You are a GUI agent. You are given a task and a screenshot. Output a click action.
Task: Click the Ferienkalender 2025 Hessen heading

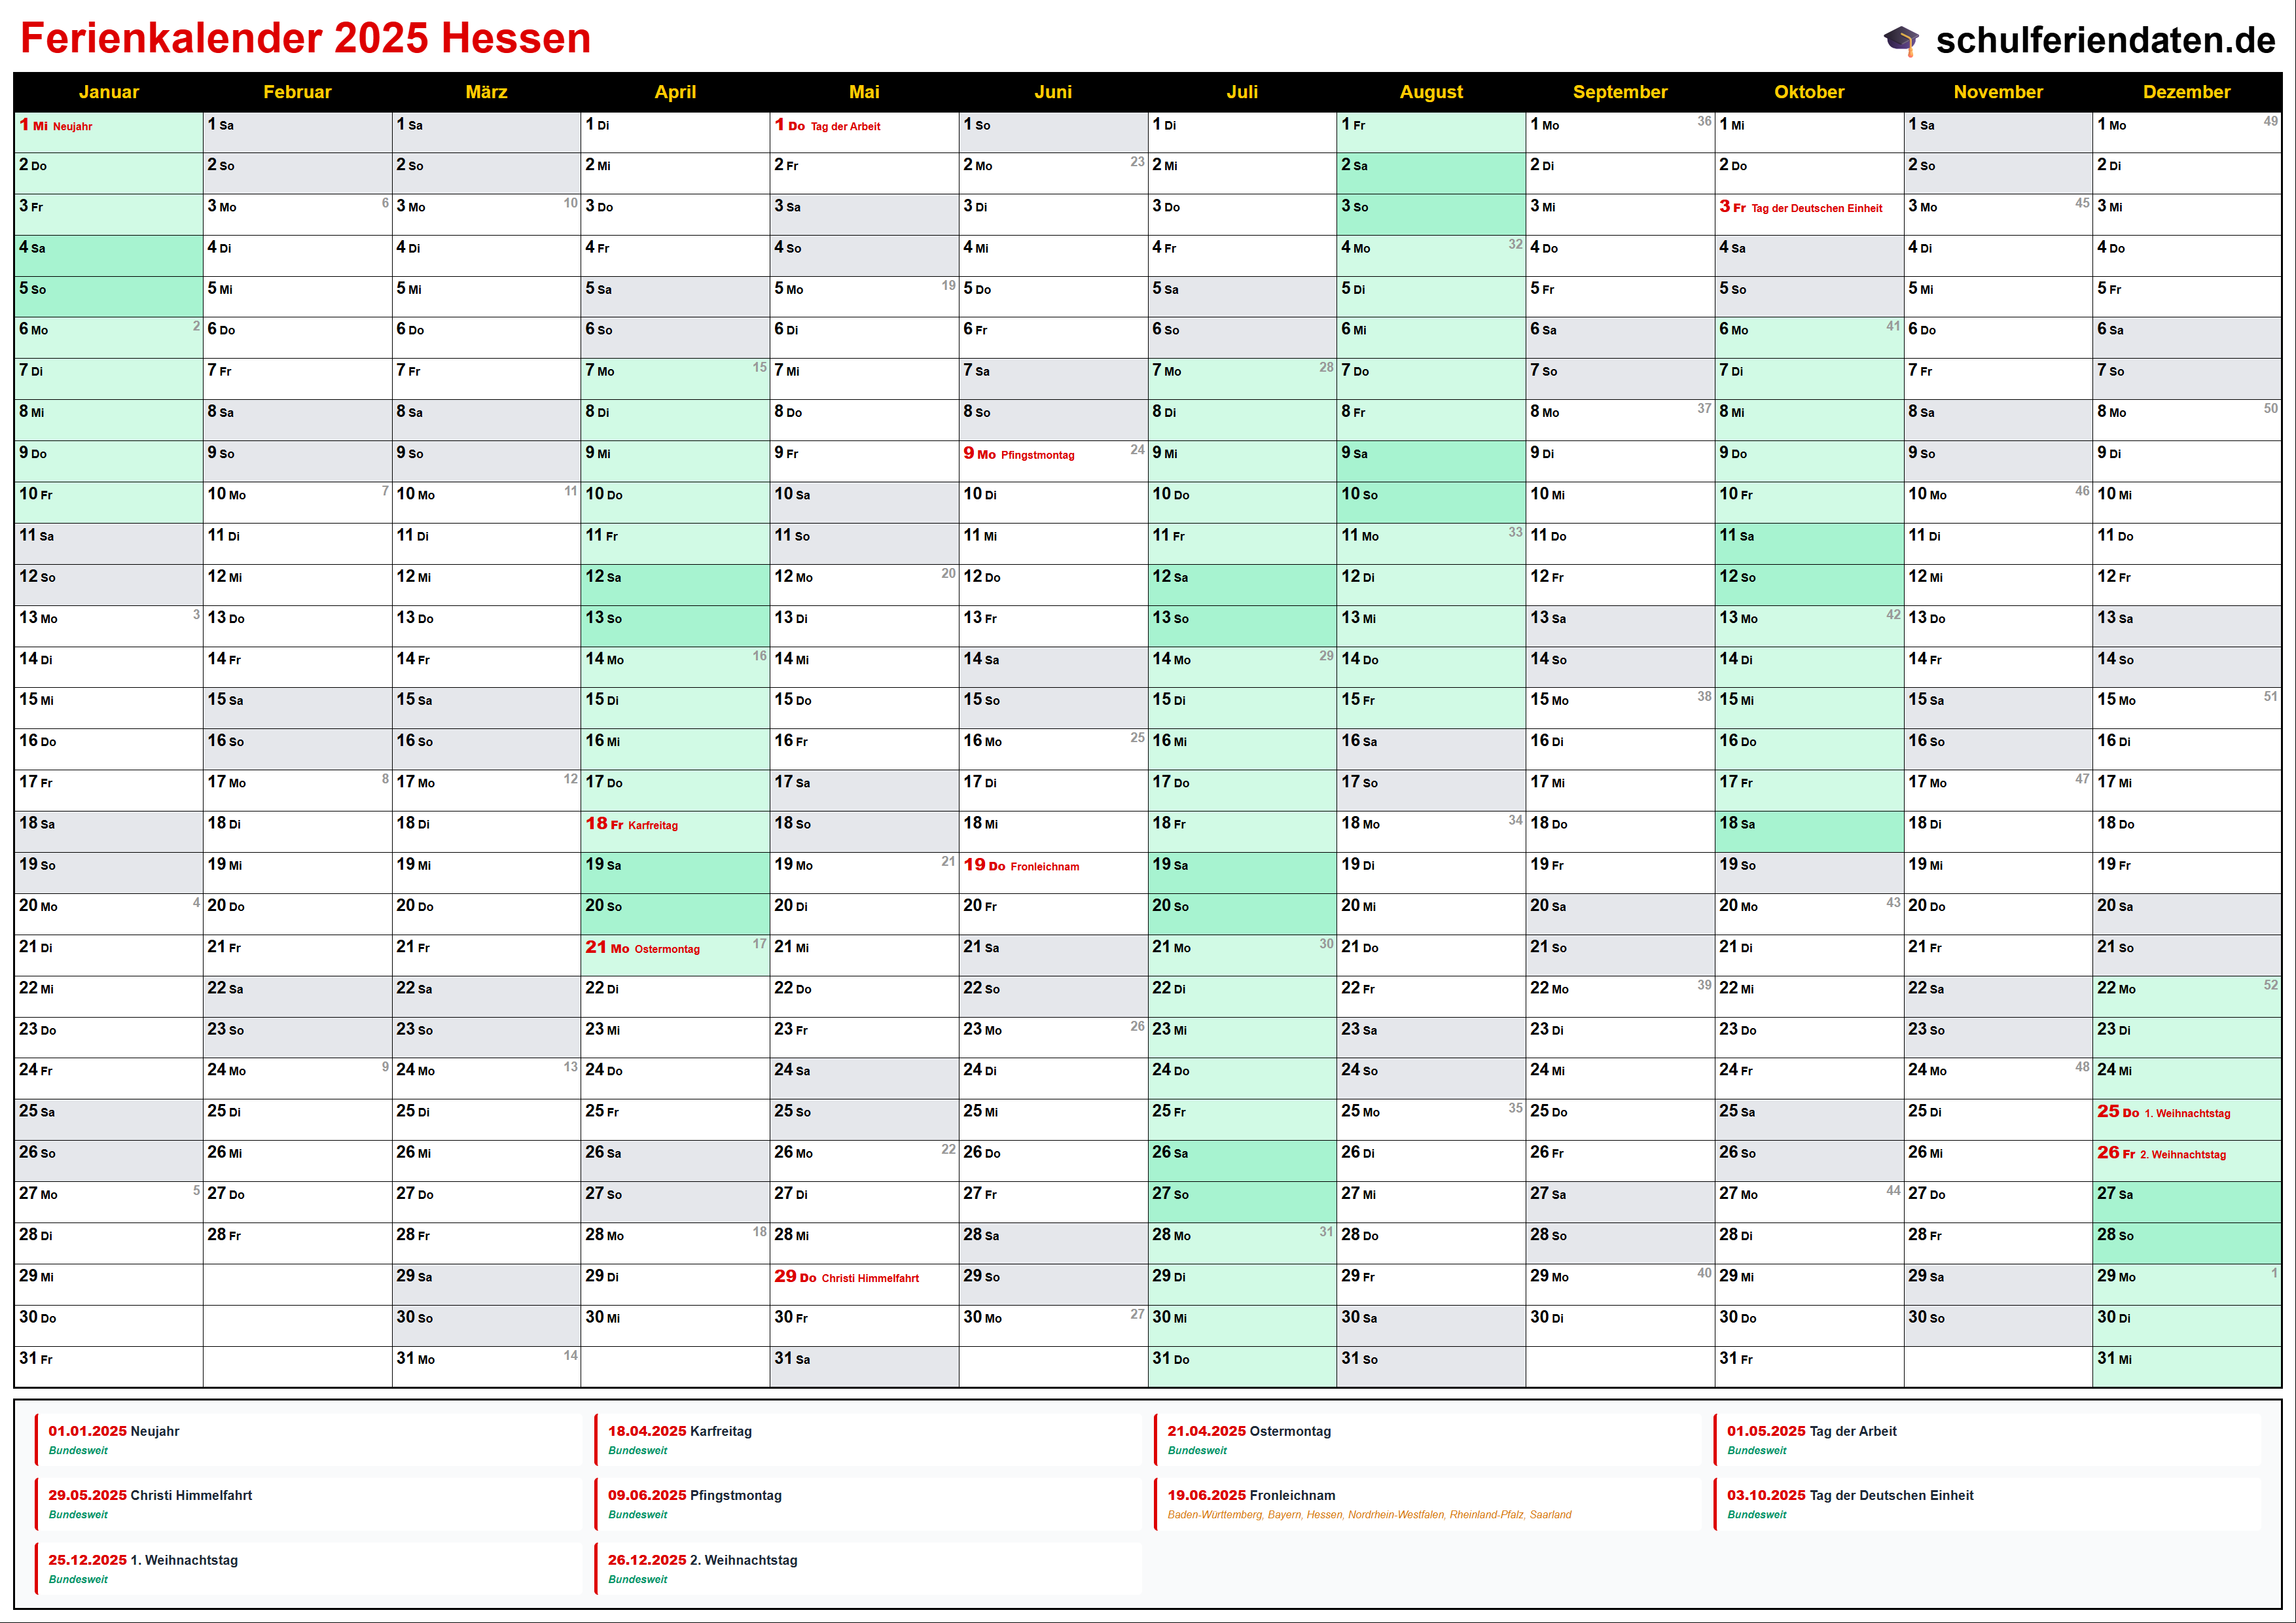(x=305, y=39)
